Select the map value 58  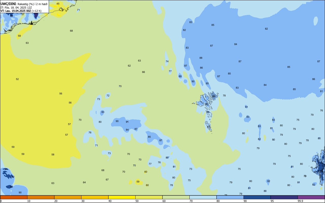pos(53,155)
